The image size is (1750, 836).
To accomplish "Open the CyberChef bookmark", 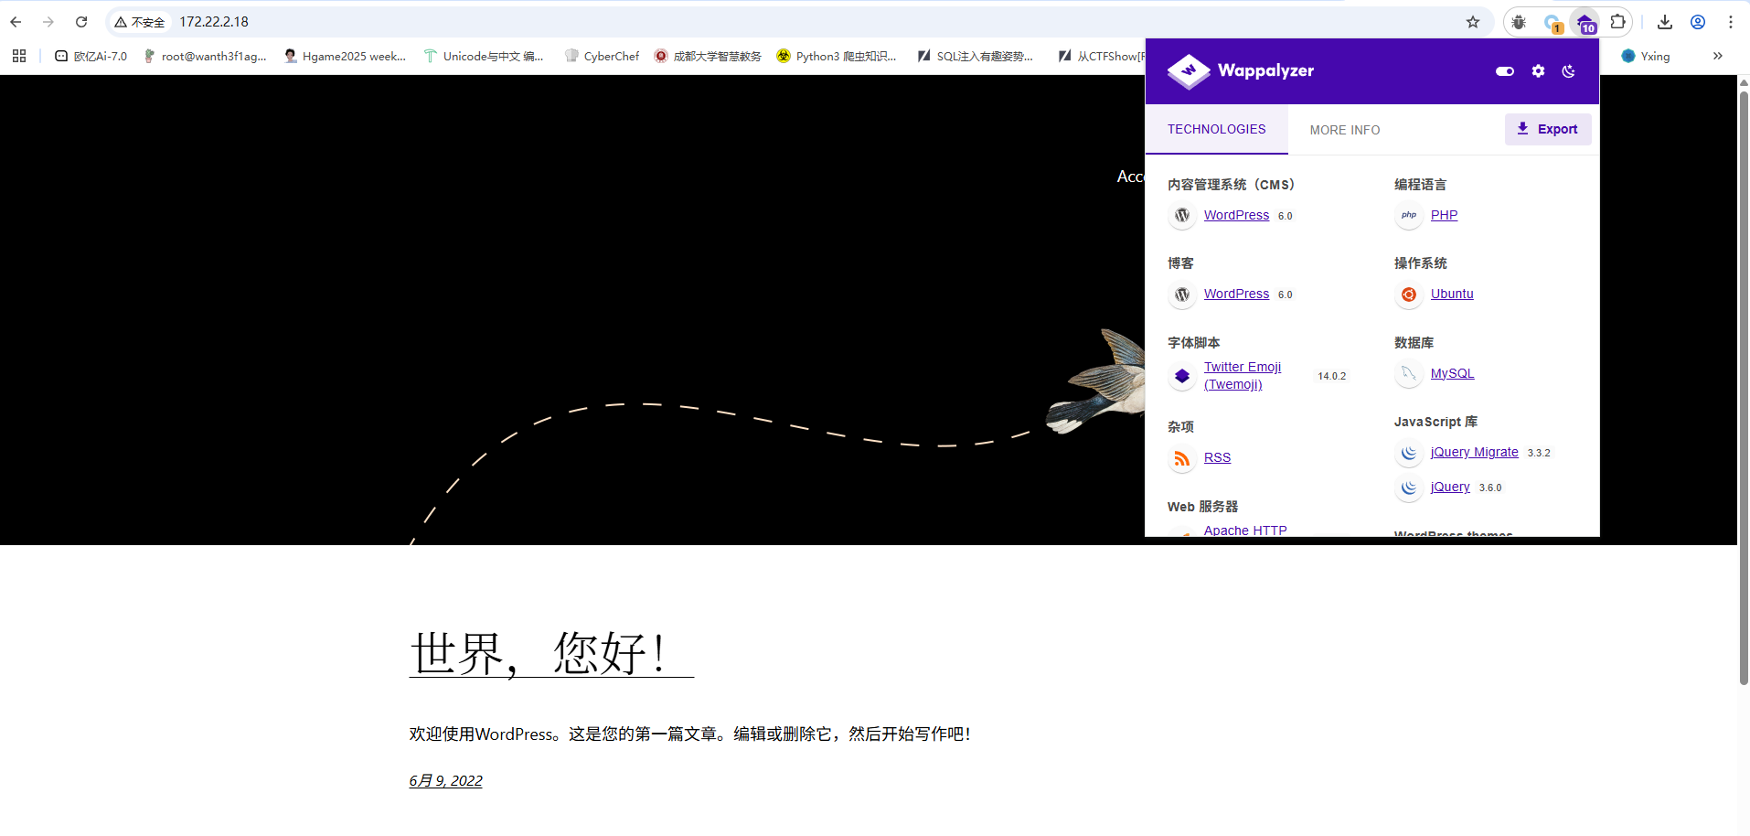I will 602,56.
